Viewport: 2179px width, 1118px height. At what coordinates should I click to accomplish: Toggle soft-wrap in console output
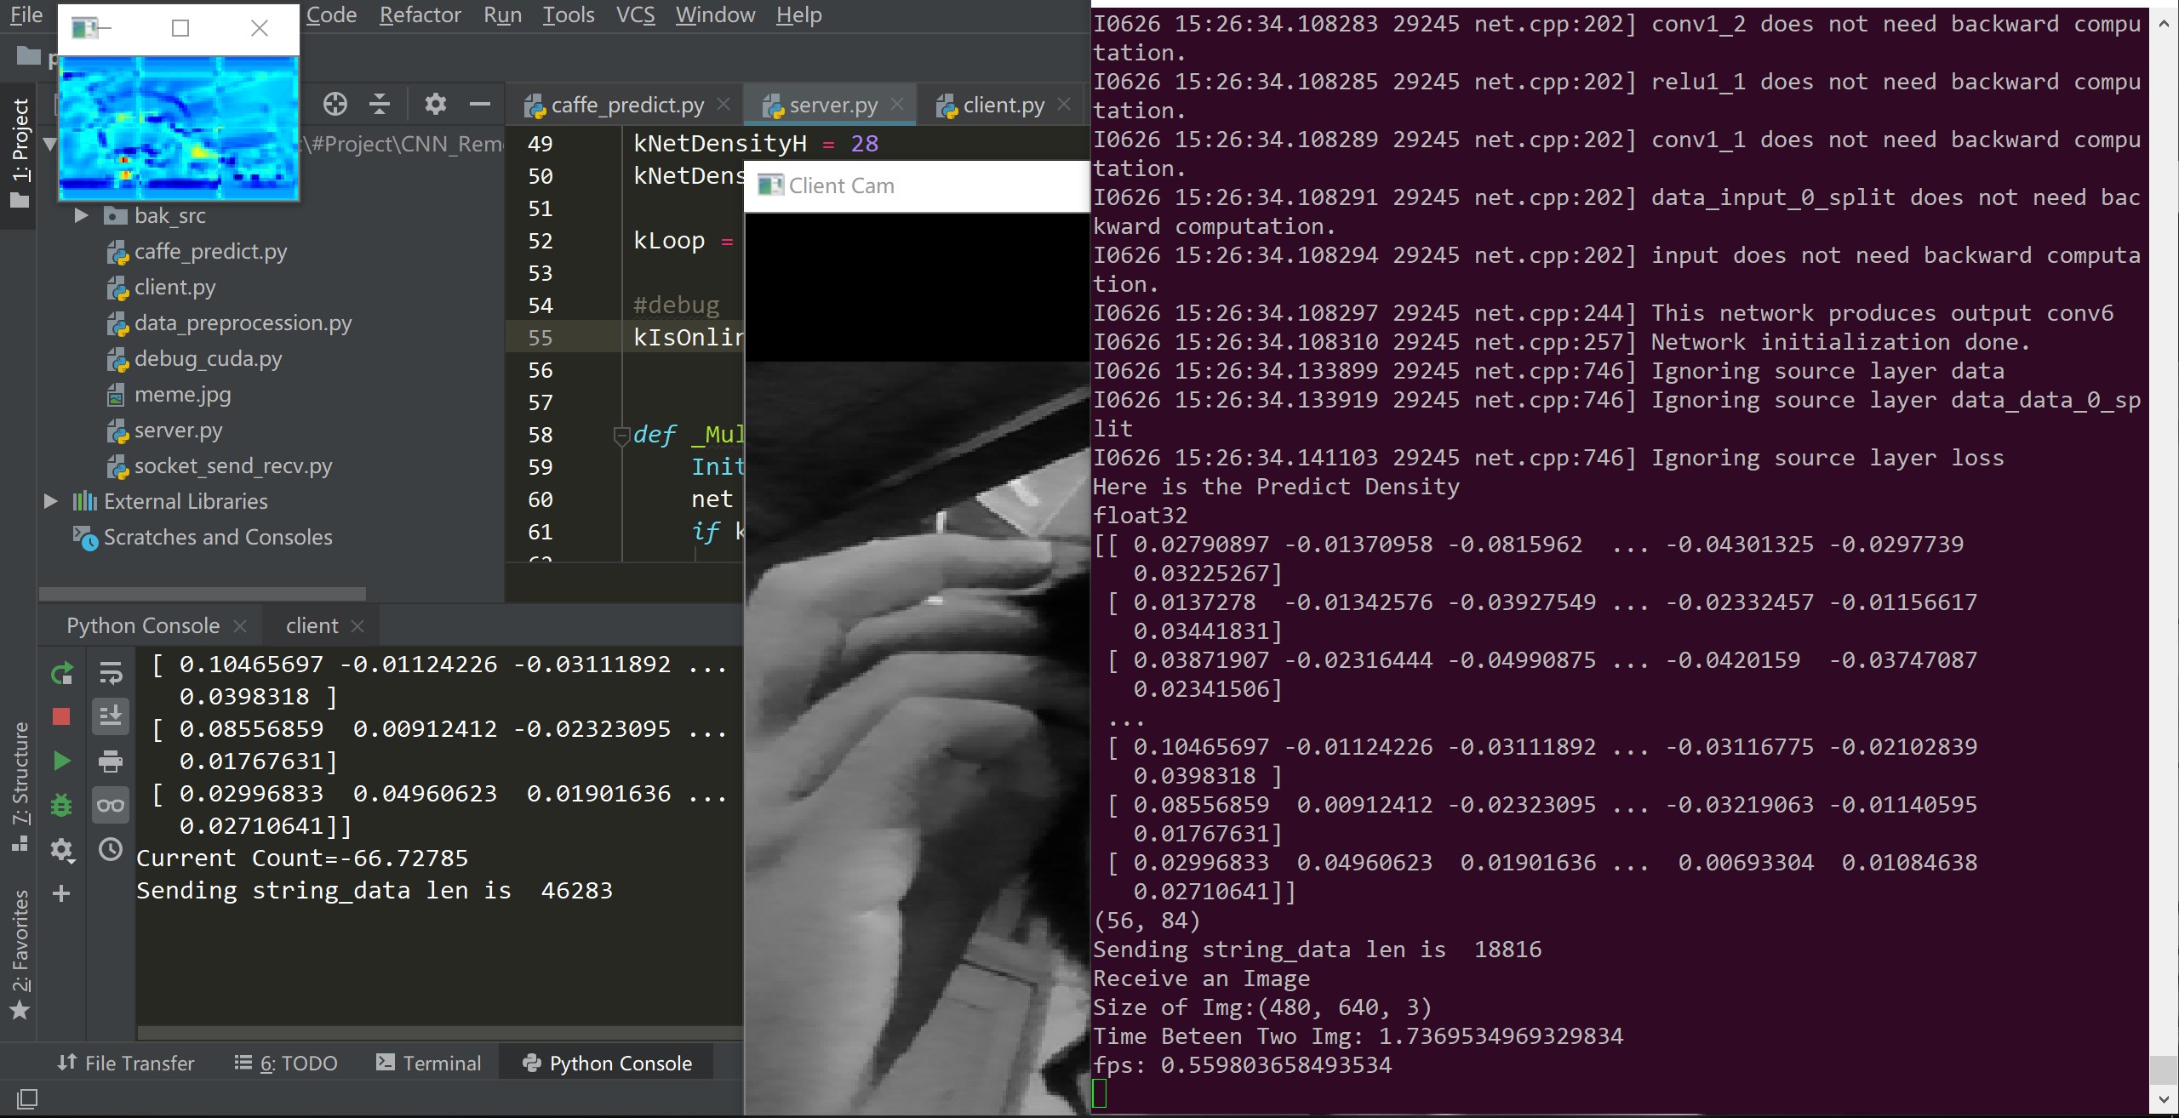(111, 674)
